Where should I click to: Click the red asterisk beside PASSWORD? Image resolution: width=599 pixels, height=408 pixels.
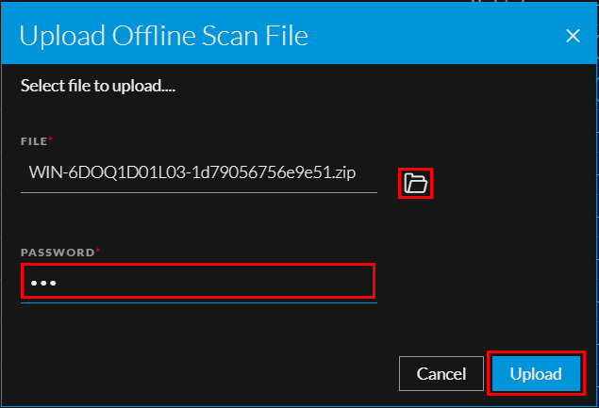point(95,251)
